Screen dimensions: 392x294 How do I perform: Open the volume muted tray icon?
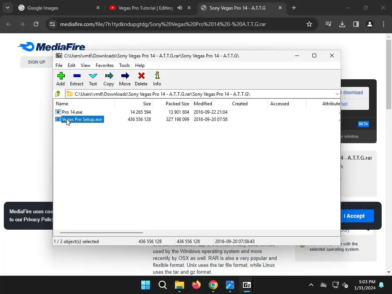coord(346,285)
